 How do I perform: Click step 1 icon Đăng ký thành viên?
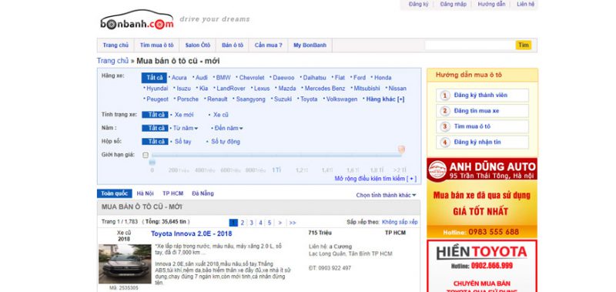pyautogui.click(x=445, y=96)
